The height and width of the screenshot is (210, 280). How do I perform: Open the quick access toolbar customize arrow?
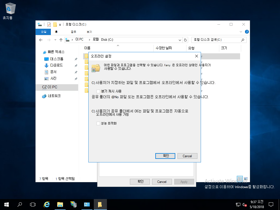[x=60, y=25]
